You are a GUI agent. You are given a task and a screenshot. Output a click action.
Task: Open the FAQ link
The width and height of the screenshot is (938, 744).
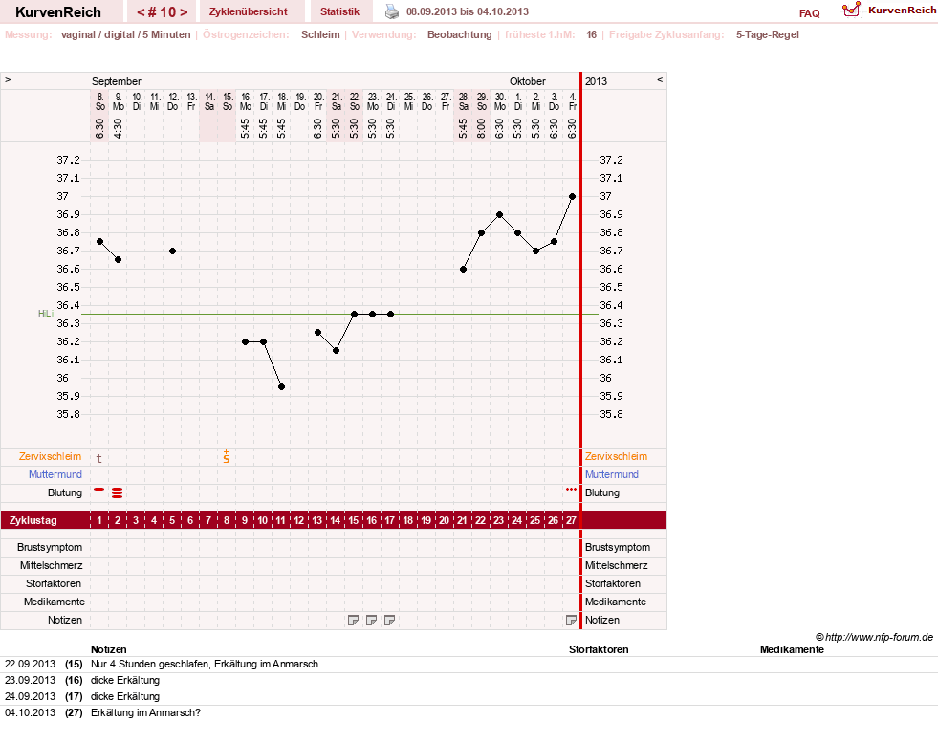(x=809, y=13)
